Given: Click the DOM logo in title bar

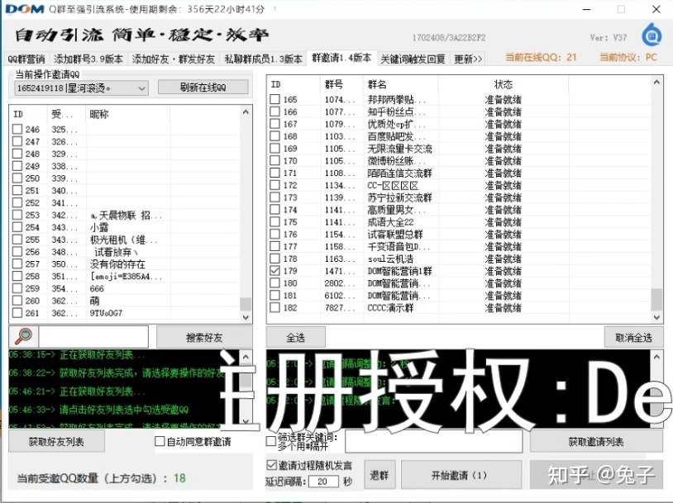Looking at the screenshot, I should (25, 9).
